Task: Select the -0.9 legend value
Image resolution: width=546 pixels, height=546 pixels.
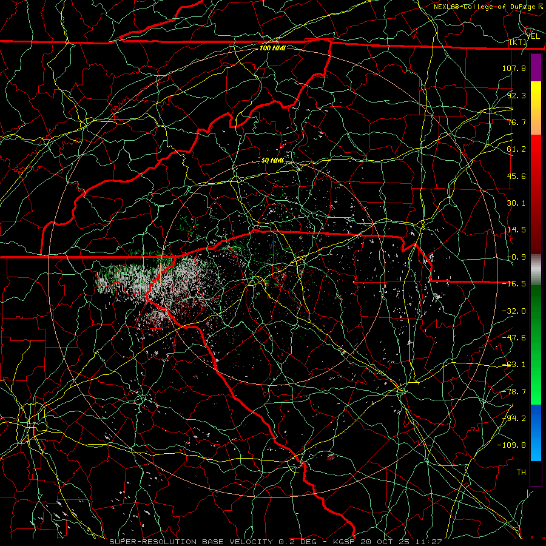Action: pyautogui.click(x=516, y=257)
